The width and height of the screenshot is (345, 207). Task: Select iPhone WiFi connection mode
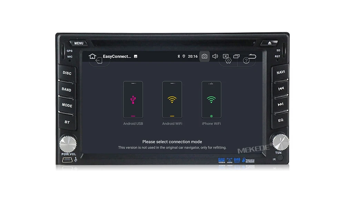pyautogui.click(x=211, y=100)
